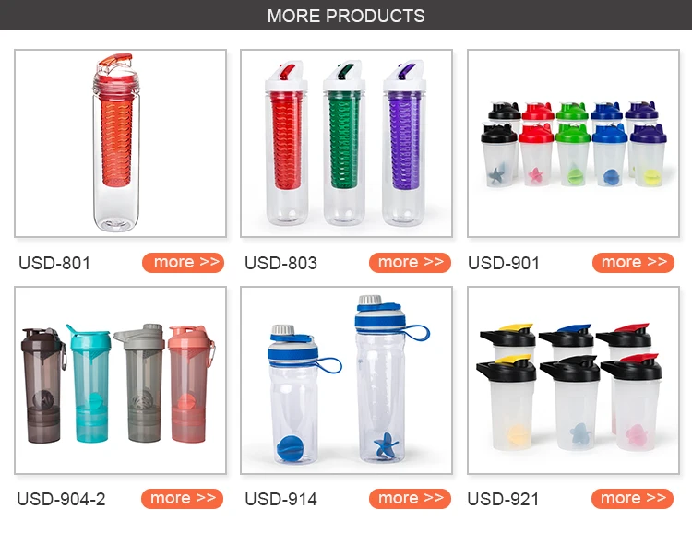Click the USD-901 product label
Viewport: 692px width, 533px height.
click(504, 263)
